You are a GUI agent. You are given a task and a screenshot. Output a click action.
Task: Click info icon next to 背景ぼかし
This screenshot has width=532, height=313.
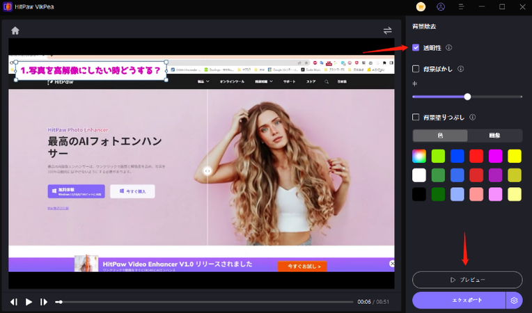tap(461, 69)
